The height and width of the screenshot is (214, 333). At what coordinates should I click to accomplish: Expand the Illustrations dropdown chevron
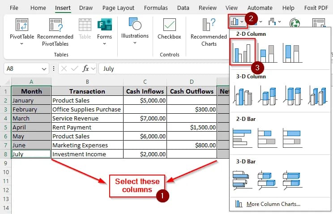coord(135,43)
